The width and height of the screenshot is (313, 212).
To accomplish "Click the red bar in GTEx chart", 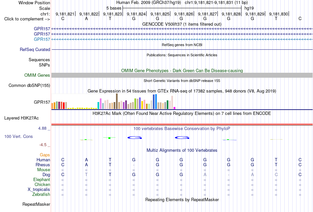I will click(64, 106).
